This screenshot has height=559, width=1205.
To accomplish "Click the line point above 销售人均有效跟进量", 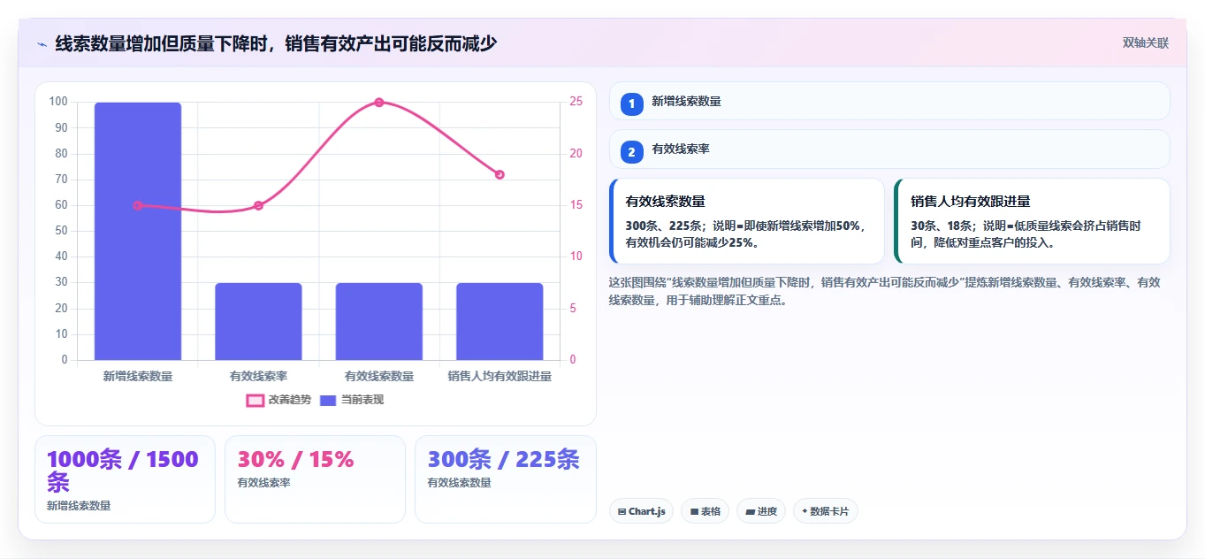I will (x=500, y=174).
